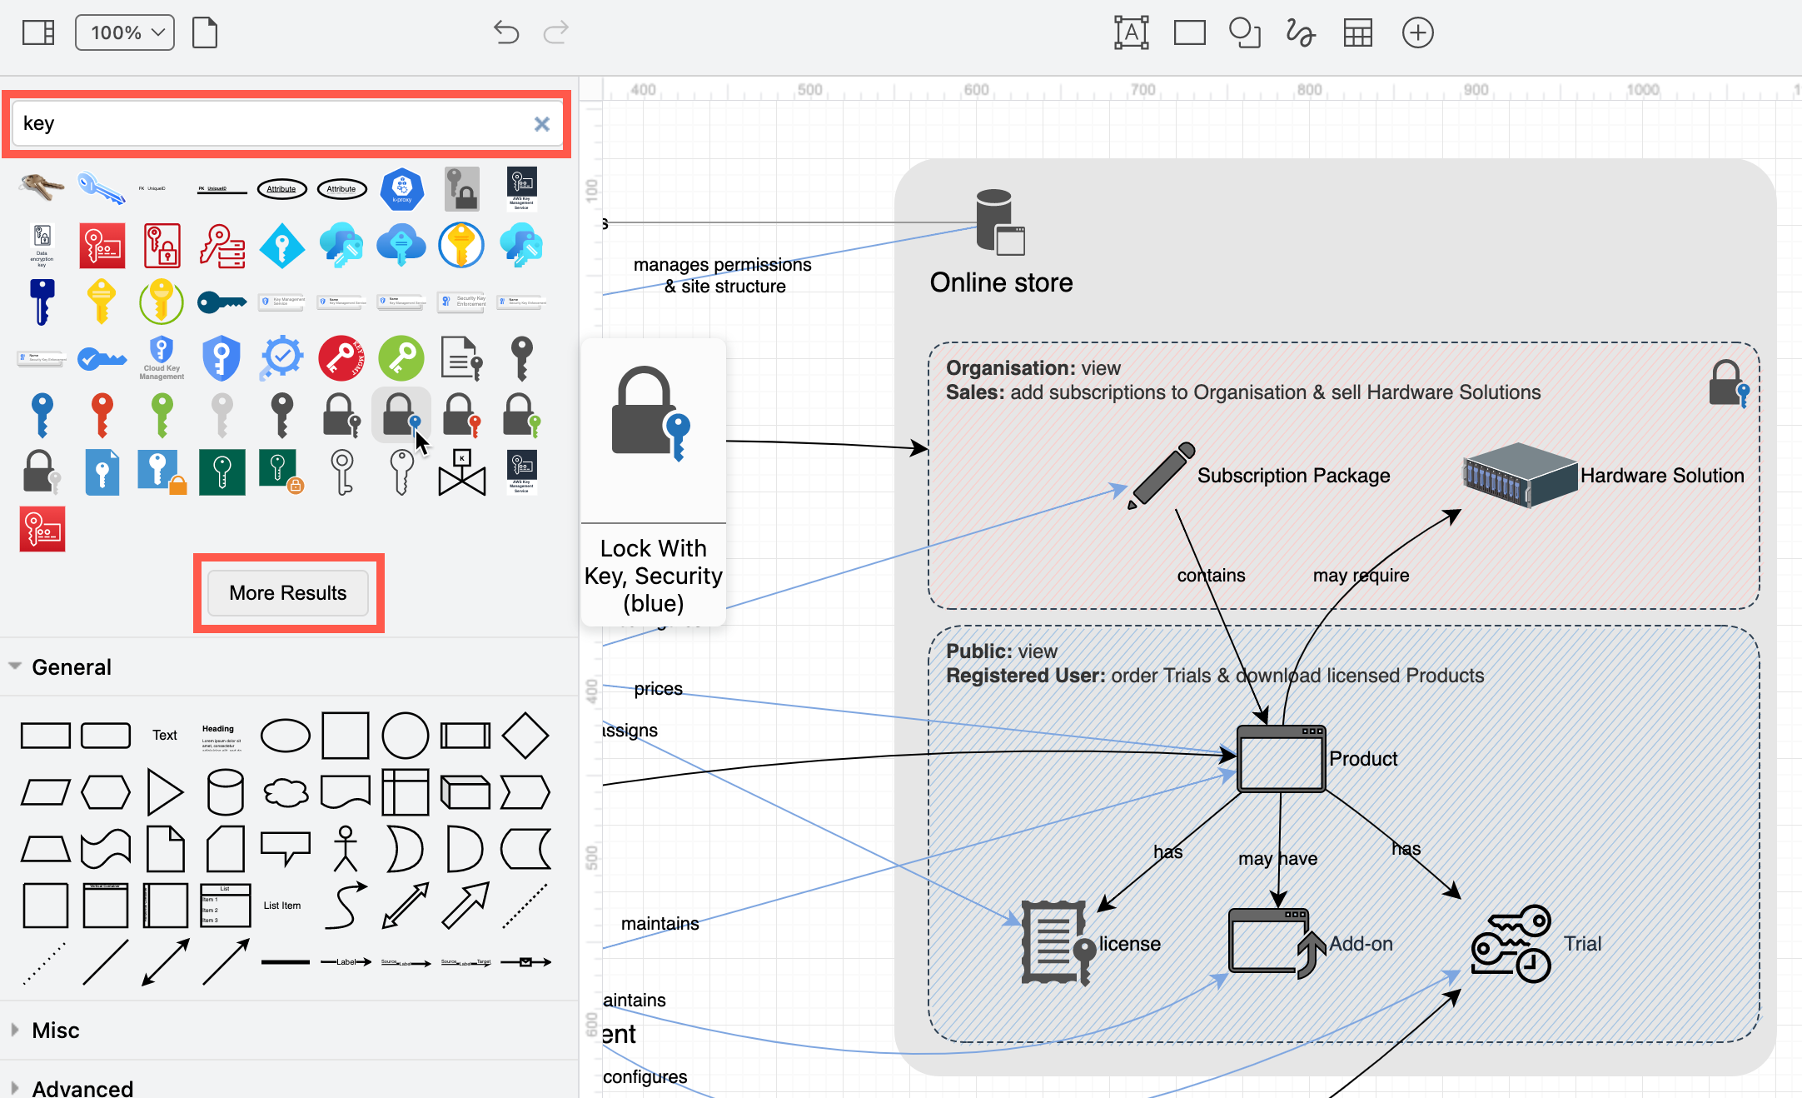Open the shape picker ellipse icon

coord(1245,32)
